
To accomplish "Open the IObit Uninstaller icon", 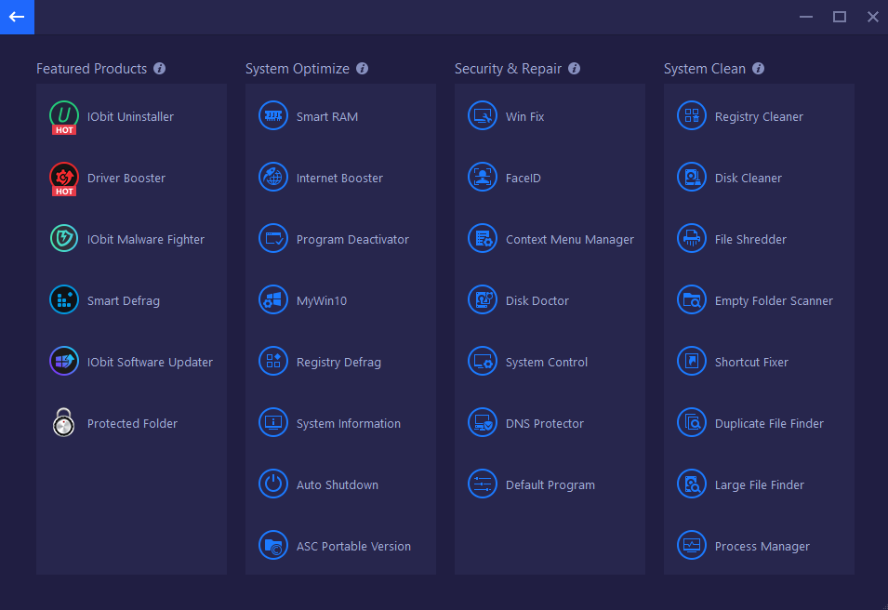I will [64, 116].
